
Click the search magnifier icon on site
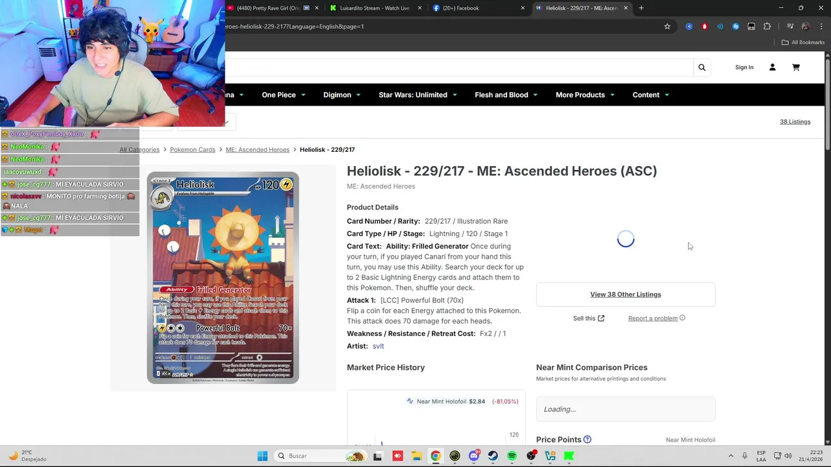(x=702, y=67)
